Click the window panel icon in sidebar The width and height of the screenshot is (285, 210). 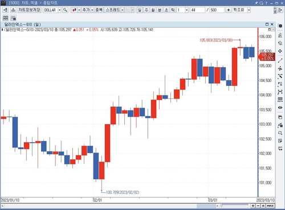280,117
